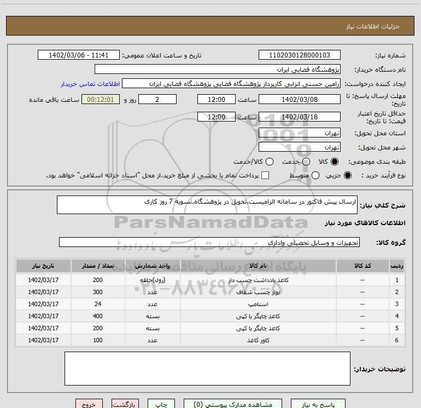This screenshot has height=408, width=421.
Task: Click the buyer organization name field
Action: pos(218,69)
